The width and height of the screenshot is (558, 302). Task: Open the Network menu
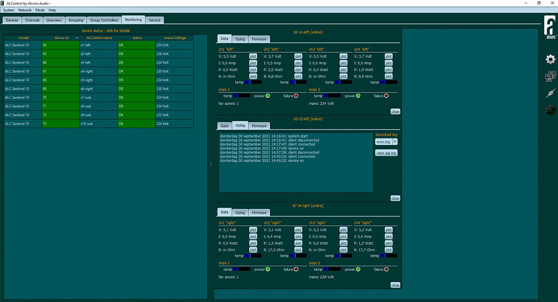pos(25,10)
